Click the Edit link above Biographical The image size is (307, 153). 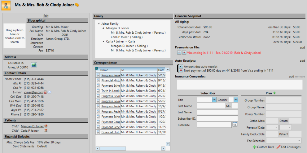46,16
